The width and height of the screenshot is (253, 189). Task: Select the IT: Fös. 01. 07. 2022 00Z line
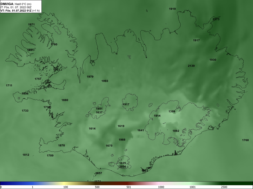click(16, 7)
